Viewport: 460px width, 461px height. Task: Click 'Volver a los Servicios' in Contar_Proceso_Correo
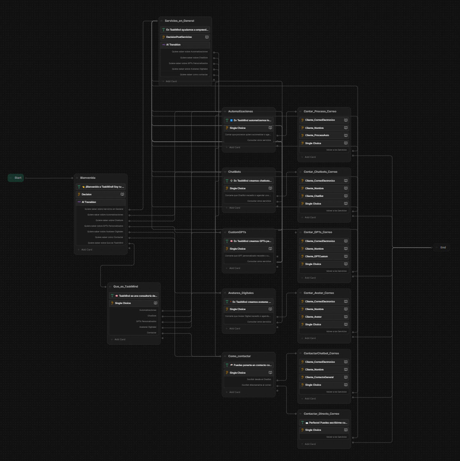(336, 149)
